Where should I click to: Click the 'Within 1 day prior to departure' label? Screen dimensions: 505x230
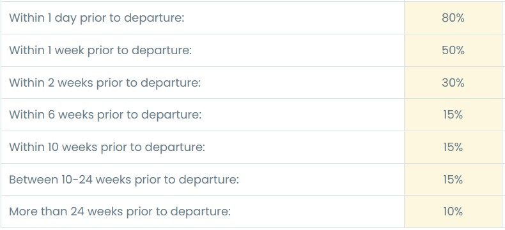[x=97, y=18]
